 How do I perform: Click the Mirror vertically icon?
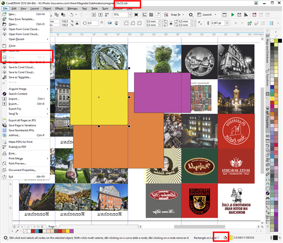tap(116, 23)
